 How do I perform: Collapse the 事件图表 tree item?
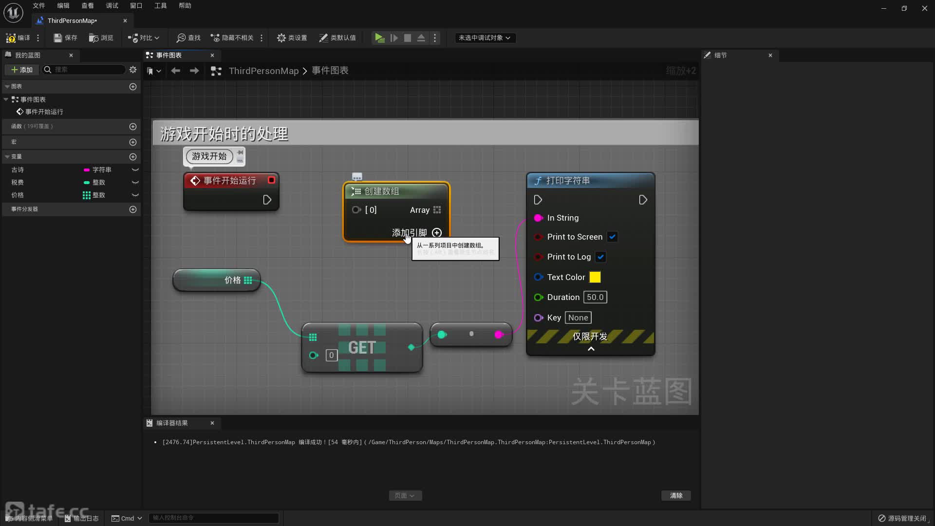click(6, 99)
